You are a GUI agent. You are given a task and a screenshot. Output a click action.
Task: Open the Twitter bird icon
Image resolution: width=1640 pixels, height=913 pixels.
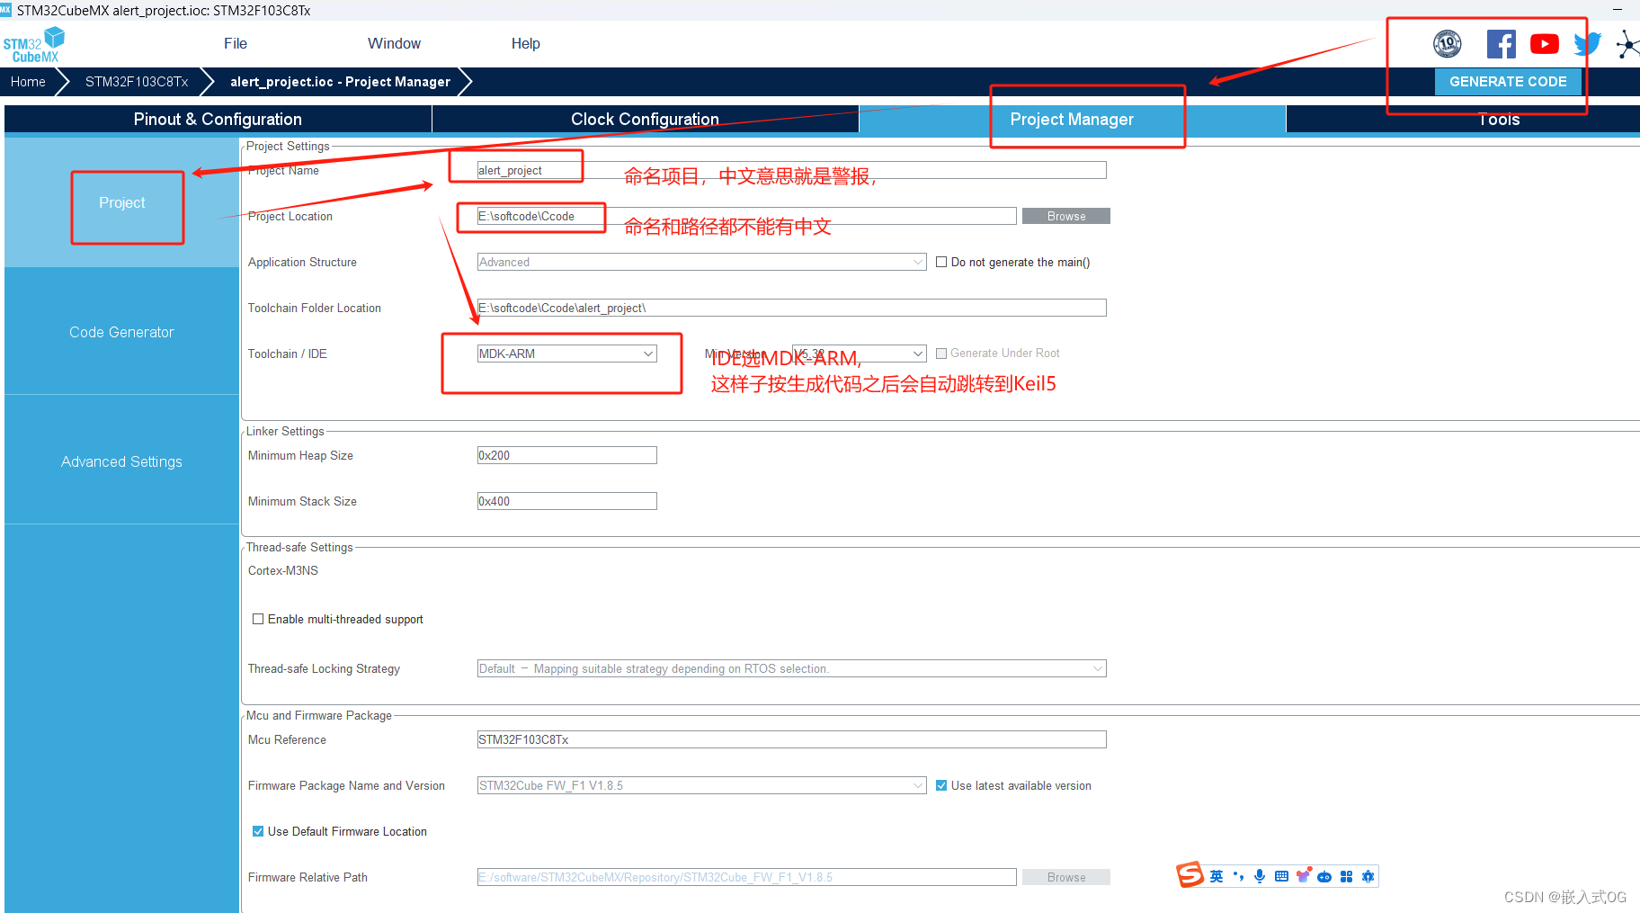[1588, 43]
